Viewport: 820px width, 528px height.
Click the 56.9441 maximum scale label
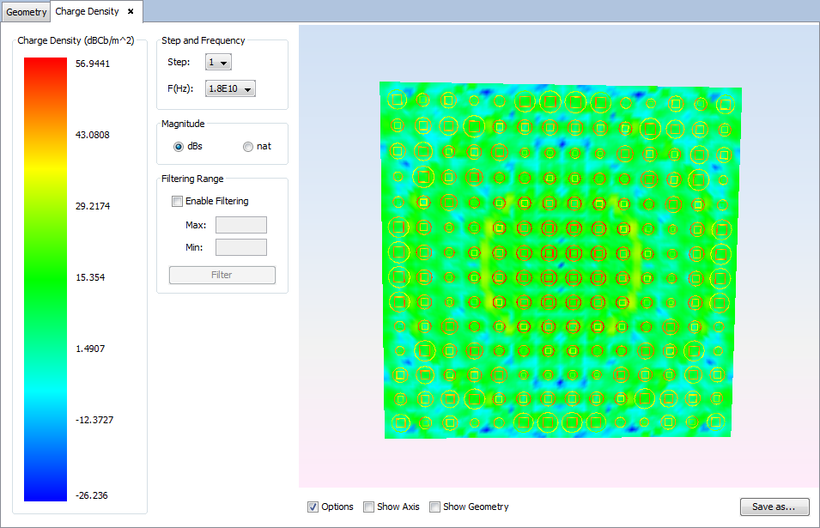93,64
